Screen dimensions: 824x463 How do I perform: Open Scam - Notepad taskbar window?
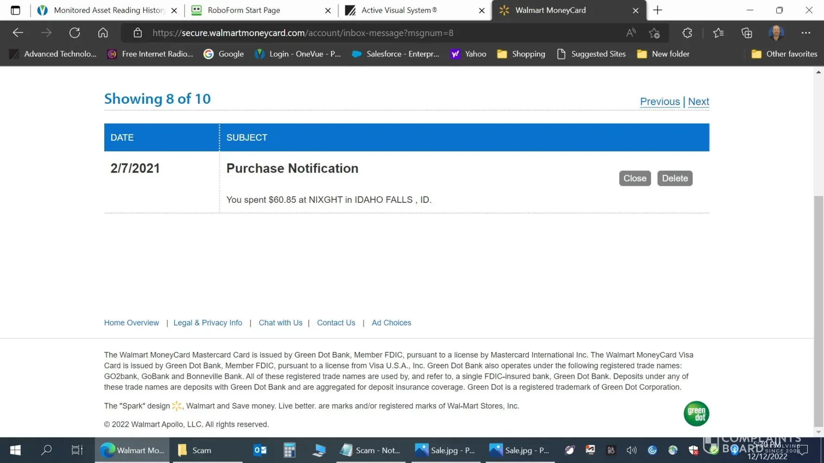(371, 450)
